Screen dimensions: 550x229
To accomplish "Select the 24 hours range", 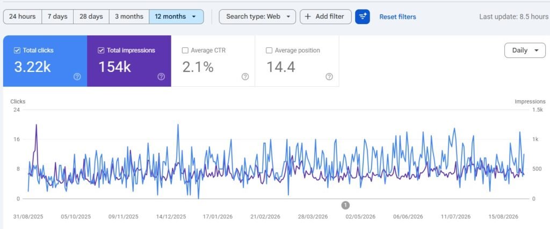I will click(23, 17).
